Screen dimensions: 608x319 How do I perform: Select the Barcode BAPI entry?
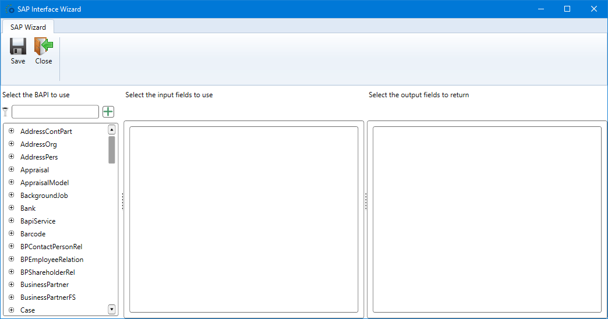33,234
